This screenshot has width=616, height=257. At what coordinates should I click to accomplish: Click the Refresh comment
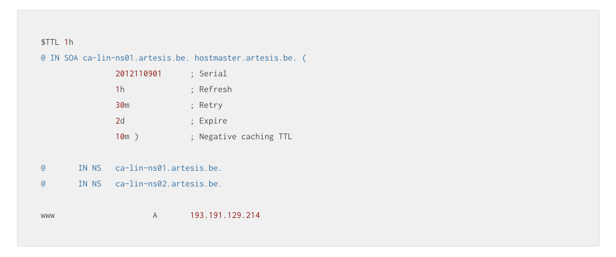[211, 89]
